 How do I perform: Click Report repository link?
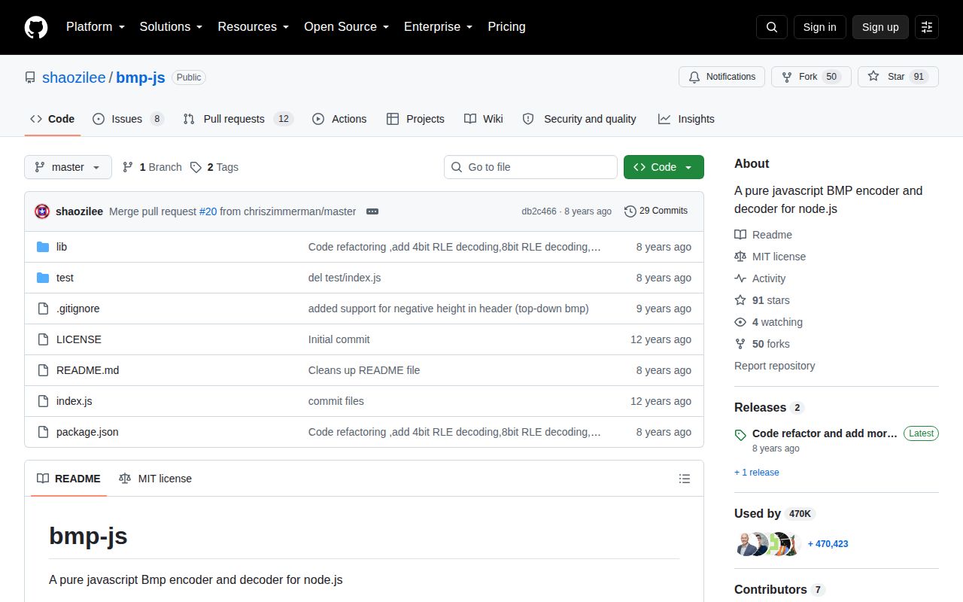coord(774,366)
